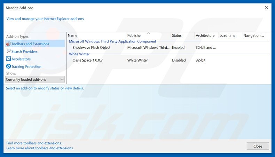Open Learn more about toolbars and extensions link

pyautogui.click(x=39, y=148)
